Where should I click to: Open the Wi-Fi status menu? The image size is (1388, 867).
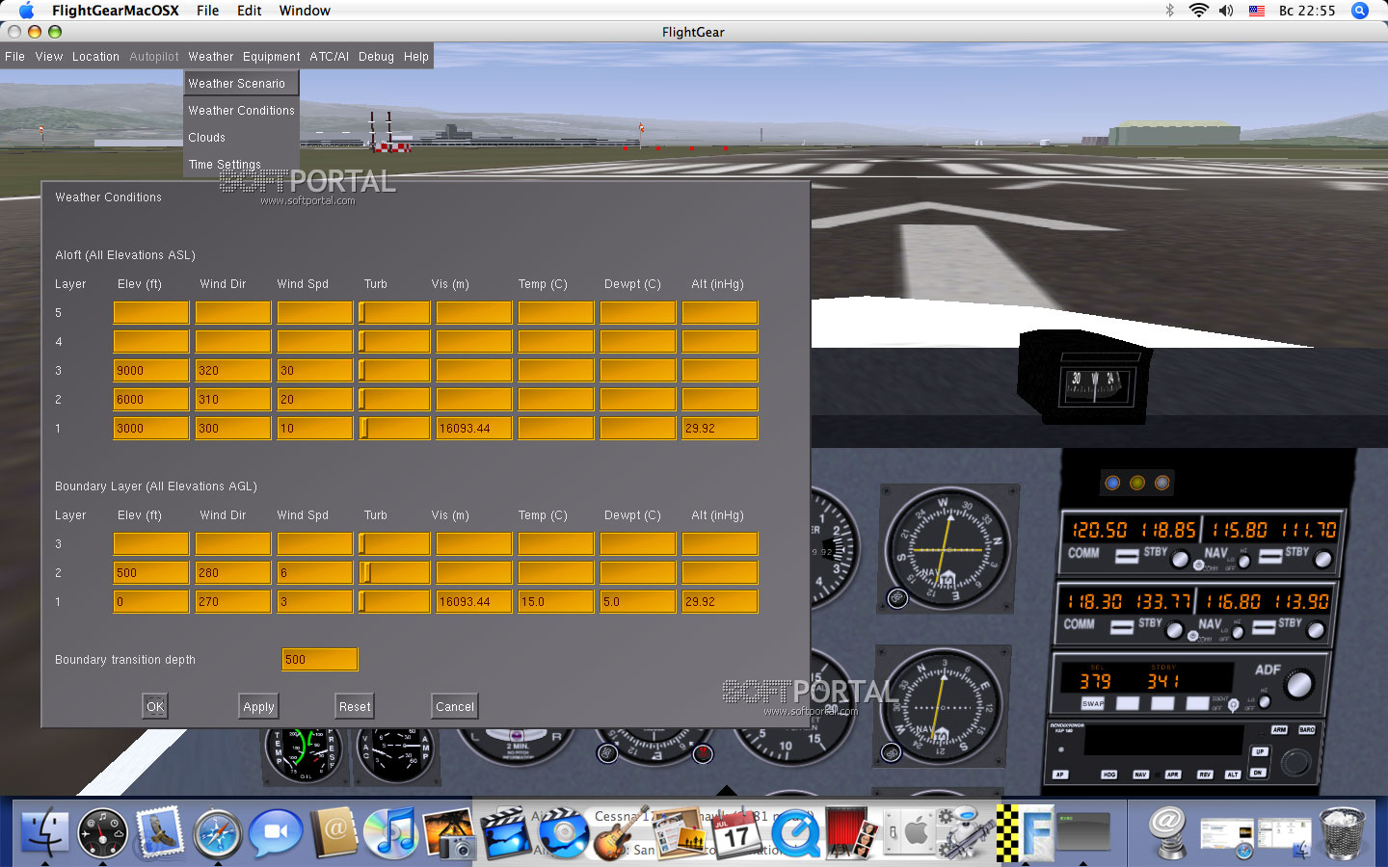1198,11
